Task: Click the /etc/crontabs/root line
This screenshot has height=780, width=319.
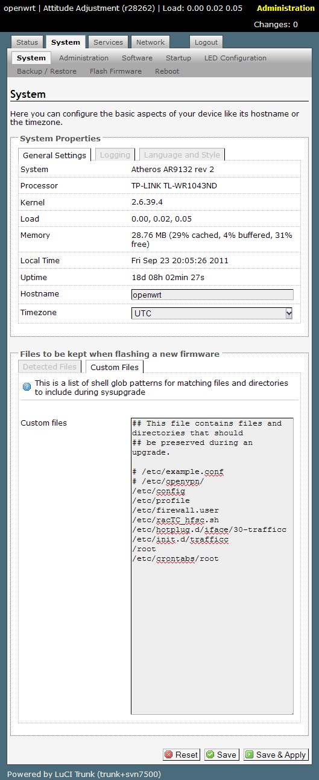Action: [x=175, y=558]
